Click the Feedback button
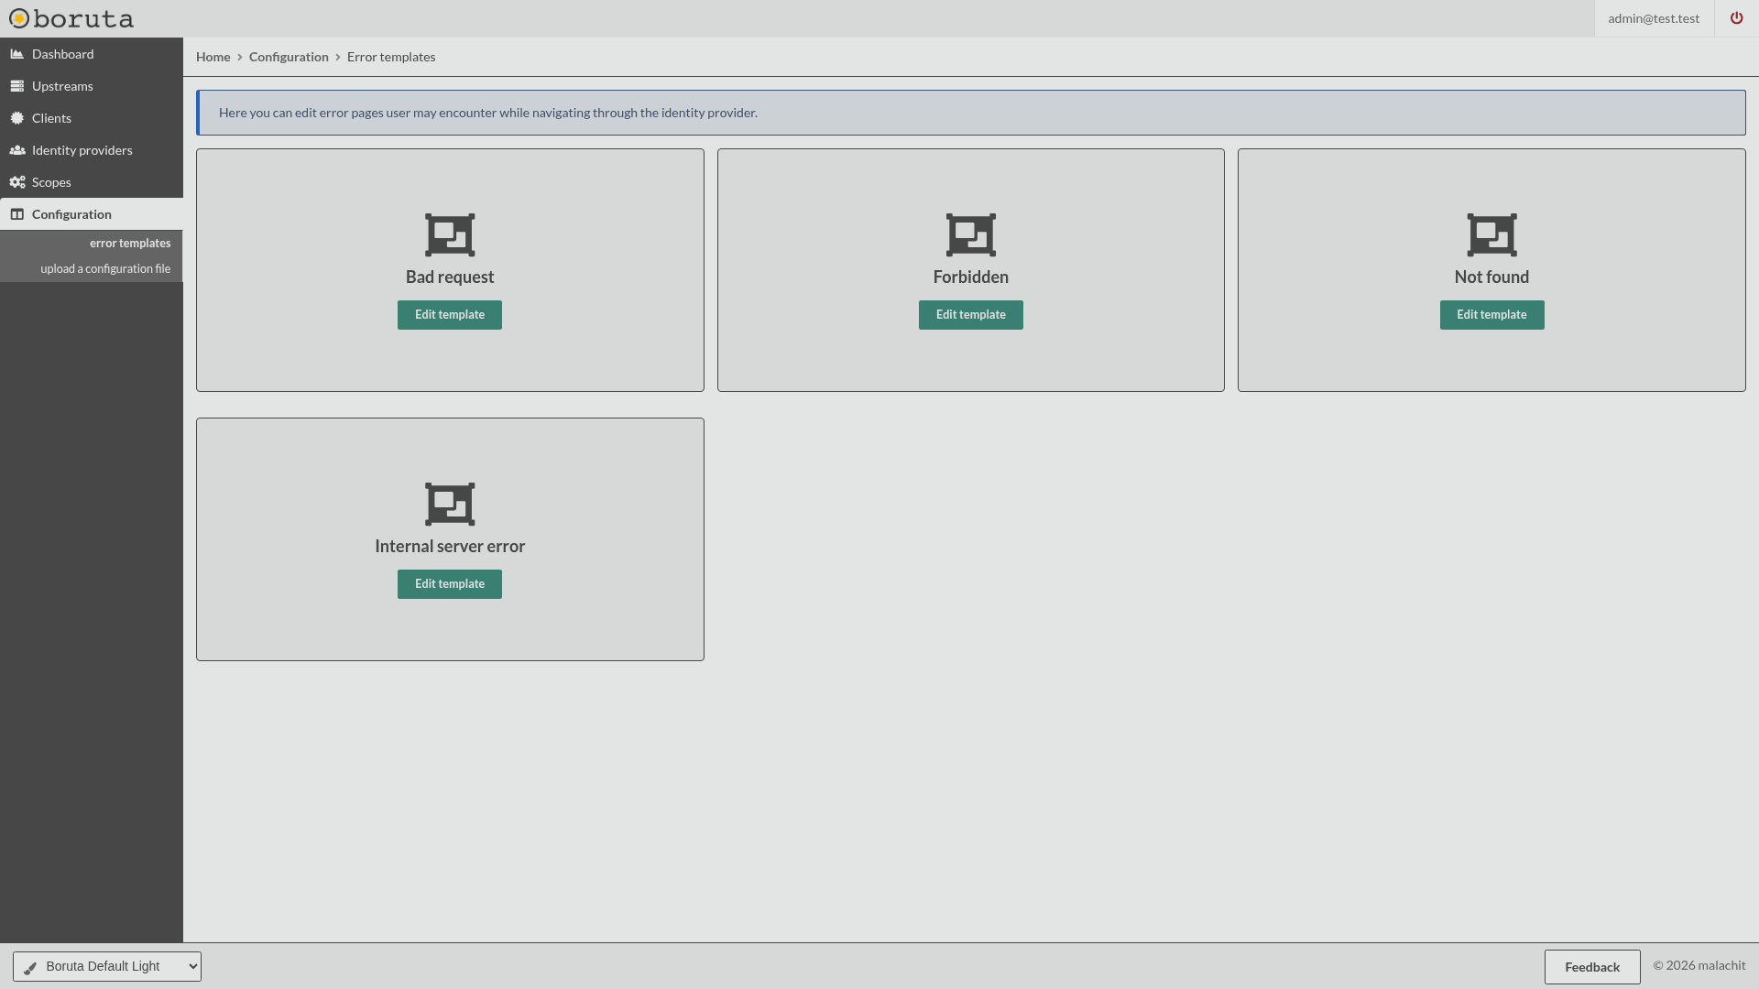Screen dimensions: 1759x989 (1592, 967)
